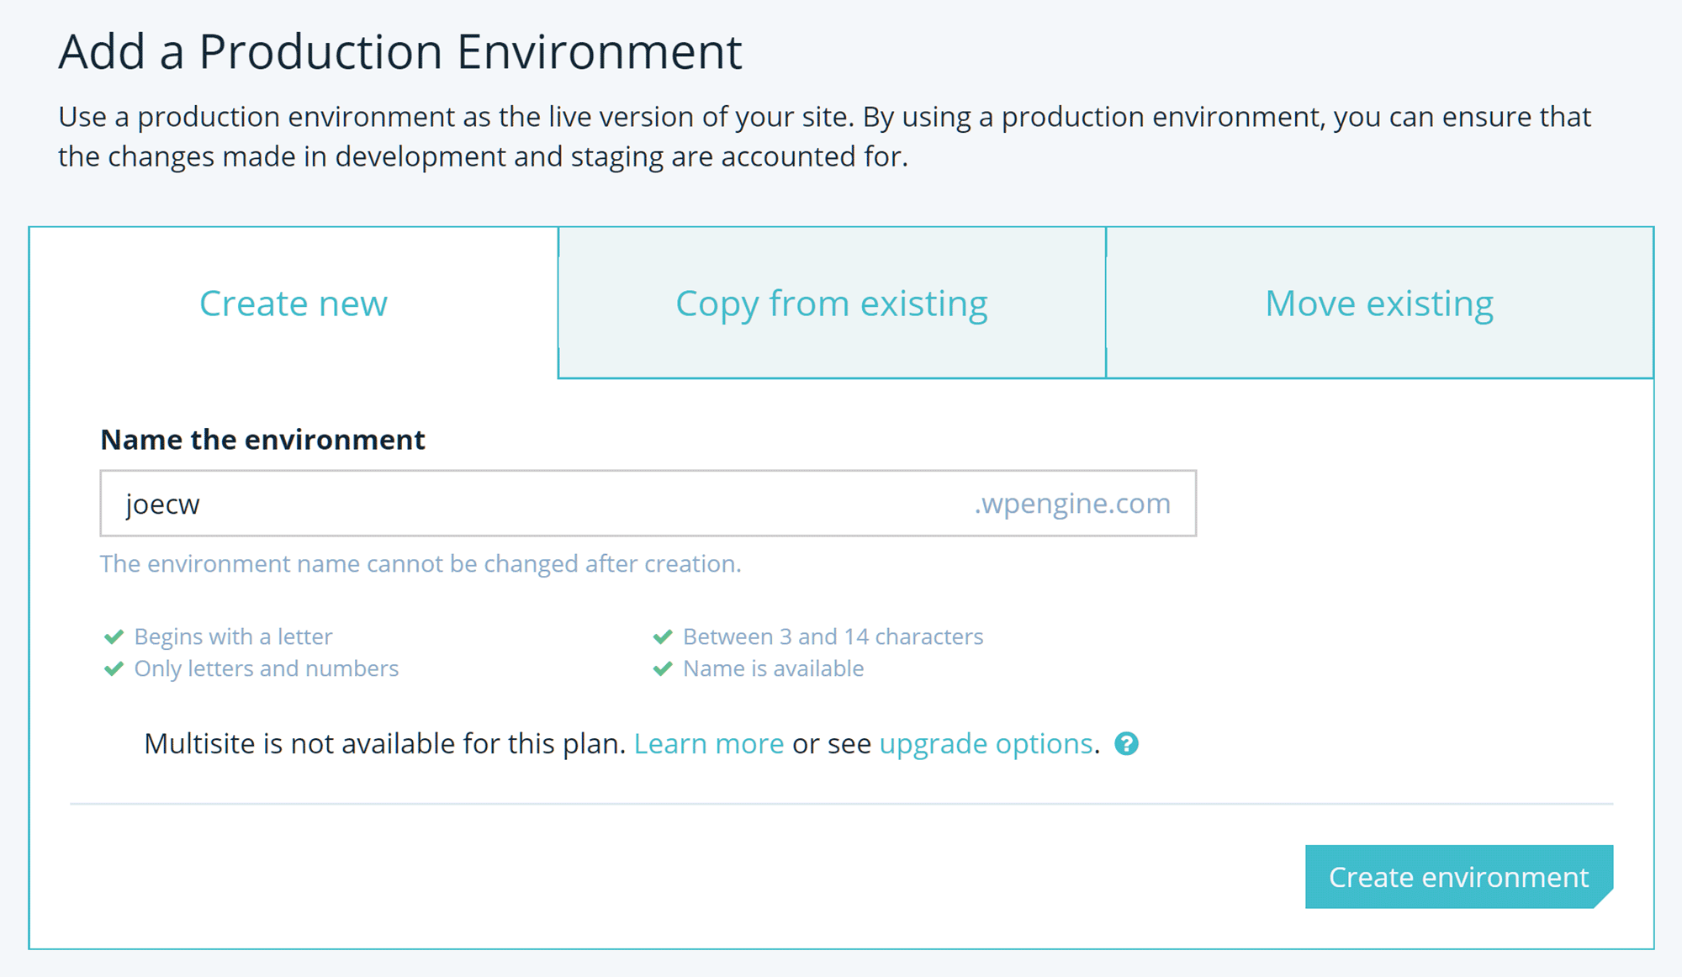
Task: Click the Create environment button
Action: (x=1459, y=877)
